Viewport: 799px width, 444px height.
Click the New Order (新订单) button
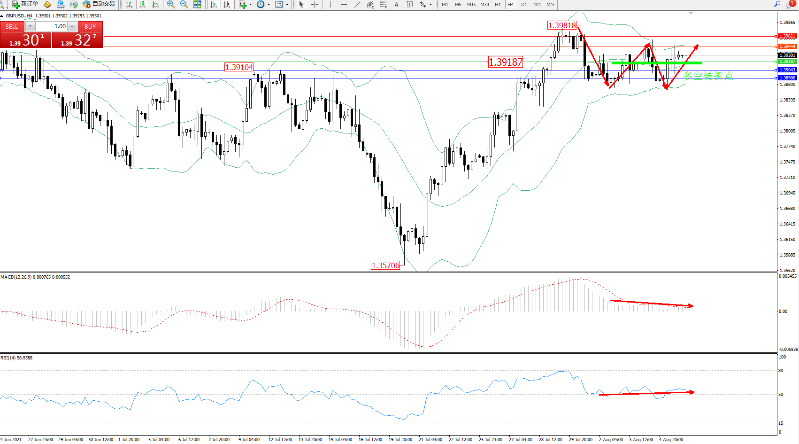pos(25,4)
